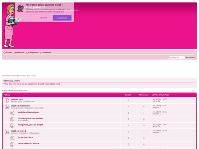Open the mise en place des ateliers forum
The height and width of the screenshot is (149, 199).
[30, 118]
